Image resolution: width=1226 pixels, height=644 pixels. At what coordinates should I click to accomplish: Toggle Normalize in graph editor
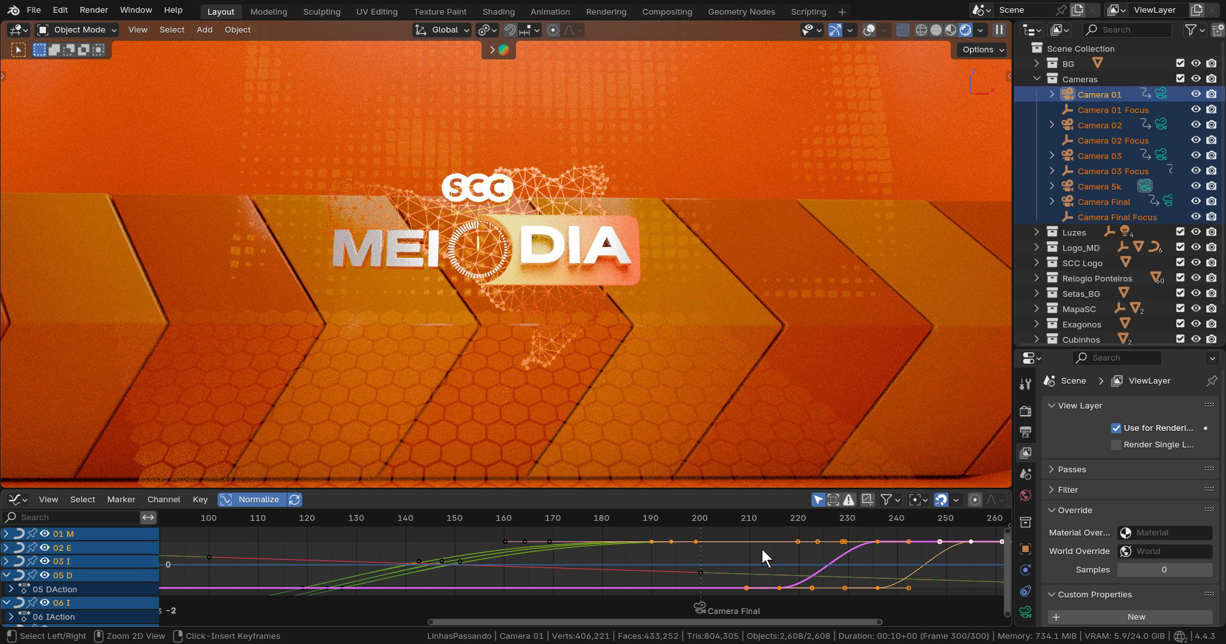click(x=252, y=500)
